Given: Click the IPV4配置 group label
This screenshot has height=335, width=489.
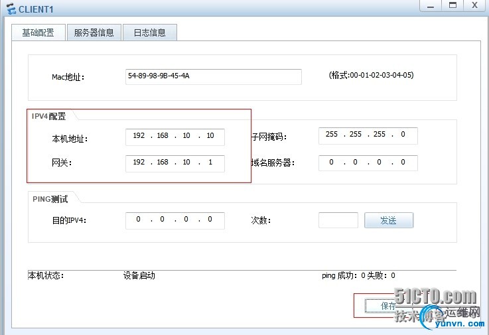Looking at the screenshot, I should [x=48, y=116].
